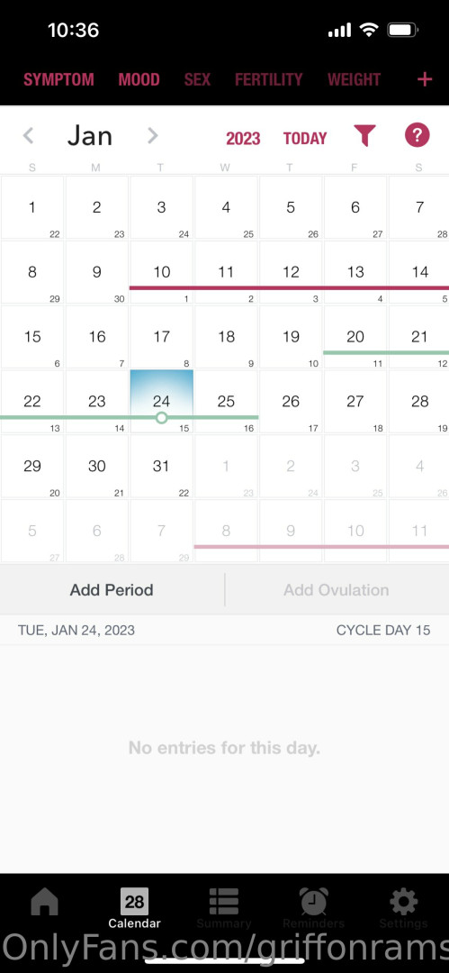The height and width of the screenshot is (973, 449).
Task: Tap the Add Period button
Action: coord(112,589)
